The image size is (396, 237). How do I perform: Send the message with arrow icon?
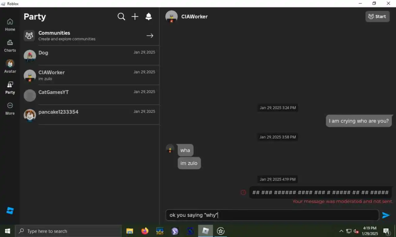click(x=386, y=215)
